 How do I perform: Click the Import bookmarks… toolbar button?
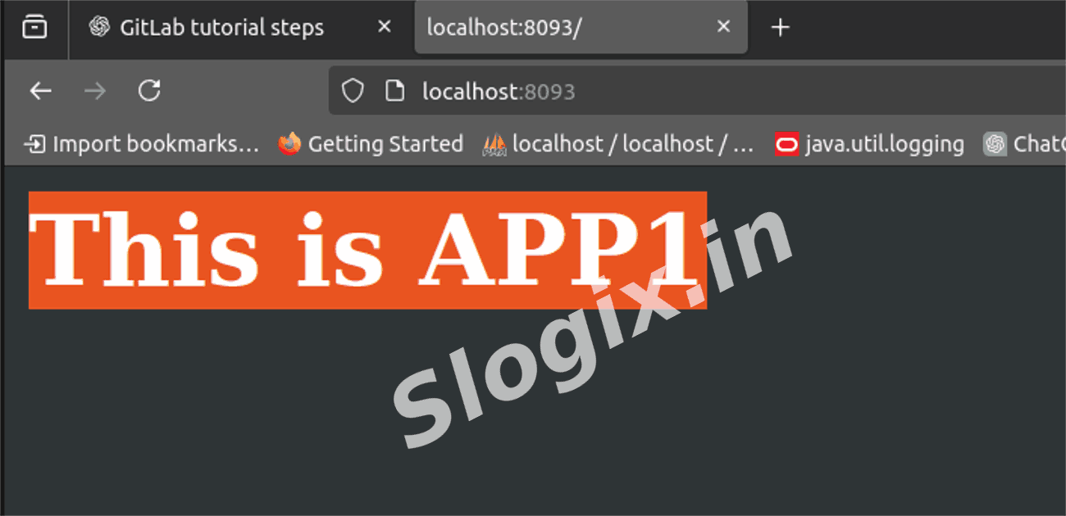click(x=141, y=144)
